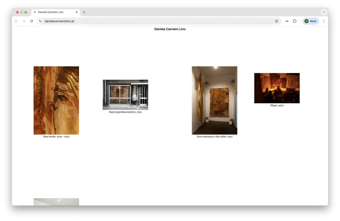Open the Sopro (psychoacoustics) image

125,95
